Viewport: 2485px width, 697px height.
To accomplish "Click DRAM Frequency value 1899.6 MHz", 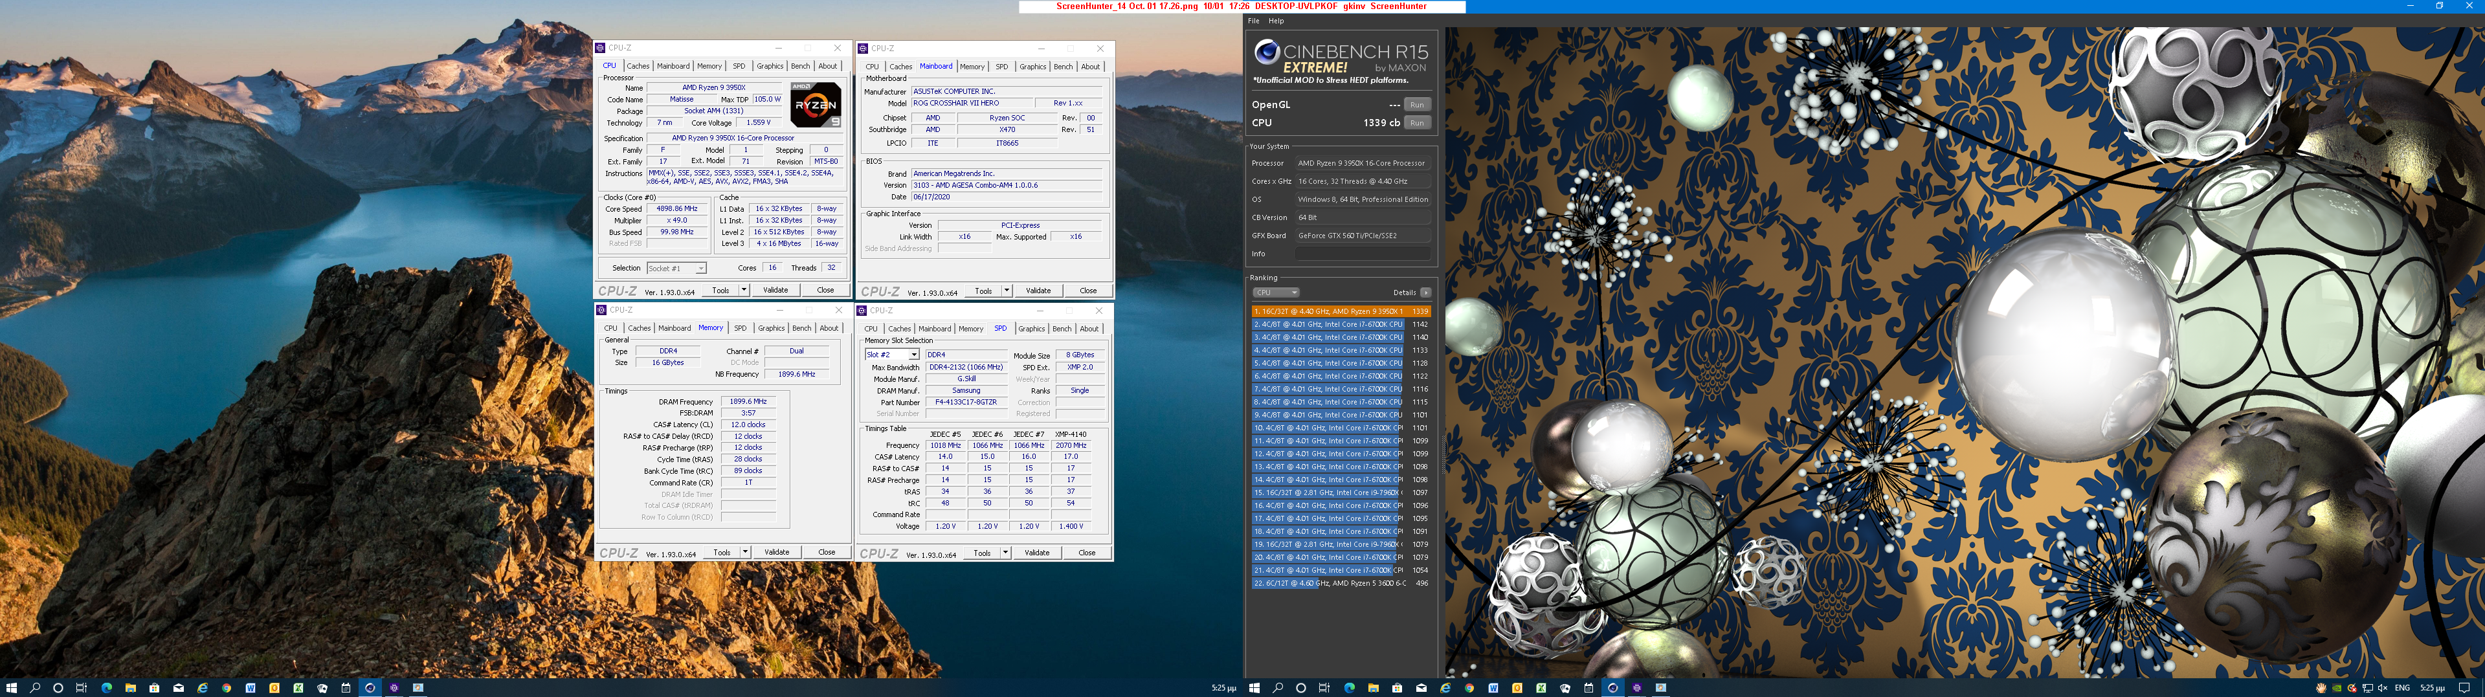I will [748, 401].
